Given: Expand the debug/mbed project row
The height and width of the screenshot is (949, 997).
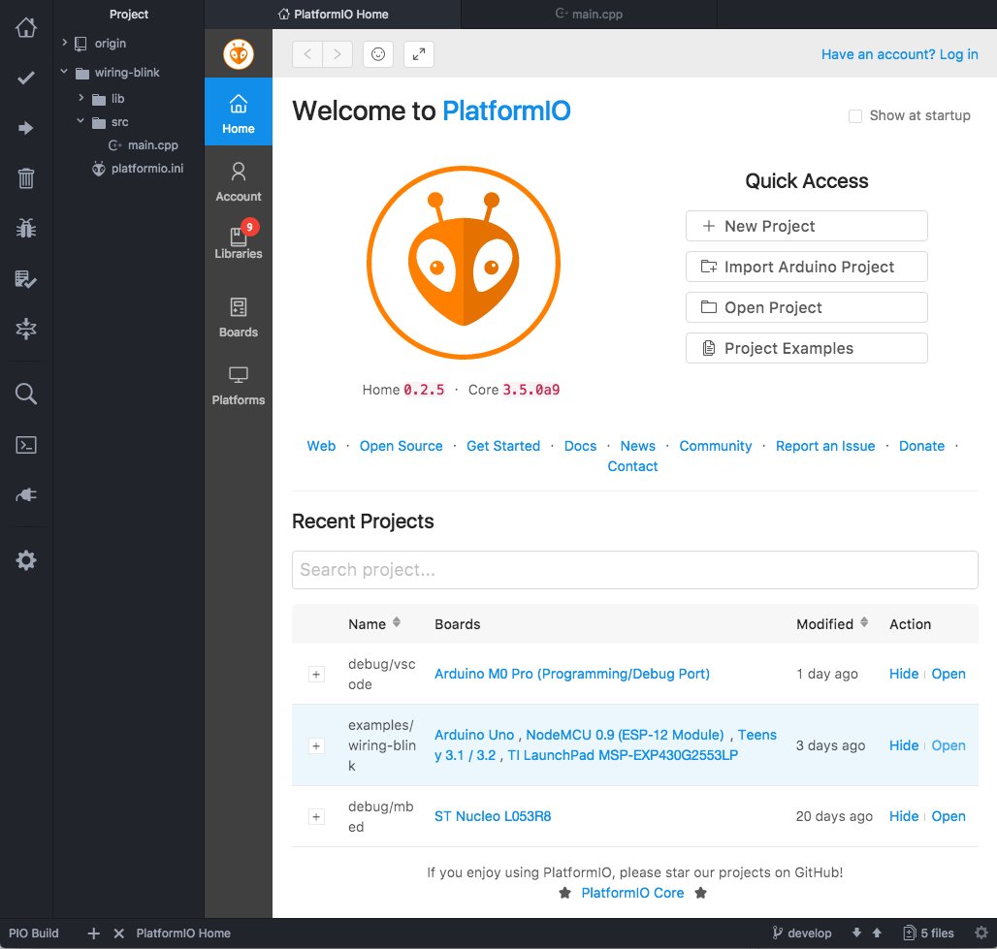Looking at the screenshot, I should tap(316, 816).
